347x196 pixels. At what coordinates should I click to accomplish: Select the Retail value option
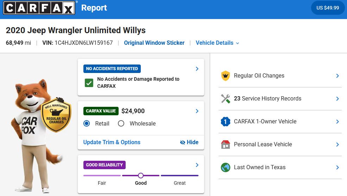(87, 123)
